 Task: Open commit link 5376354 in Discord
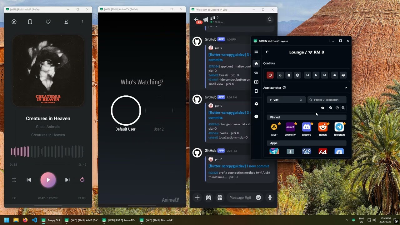[213, 67]
